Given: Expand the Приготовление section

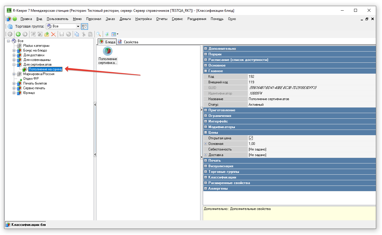Looking at the screenshot, I should pos(205,110).
